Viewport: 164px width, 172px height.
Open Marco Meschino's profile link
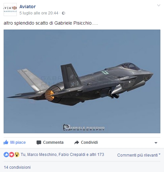42,155
